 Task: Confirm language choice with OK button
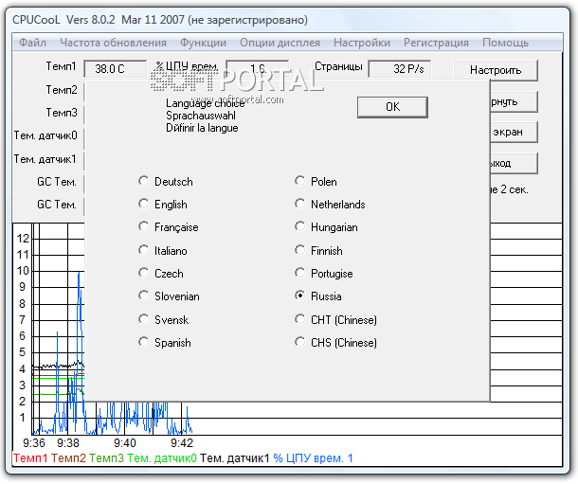point(392,107)
